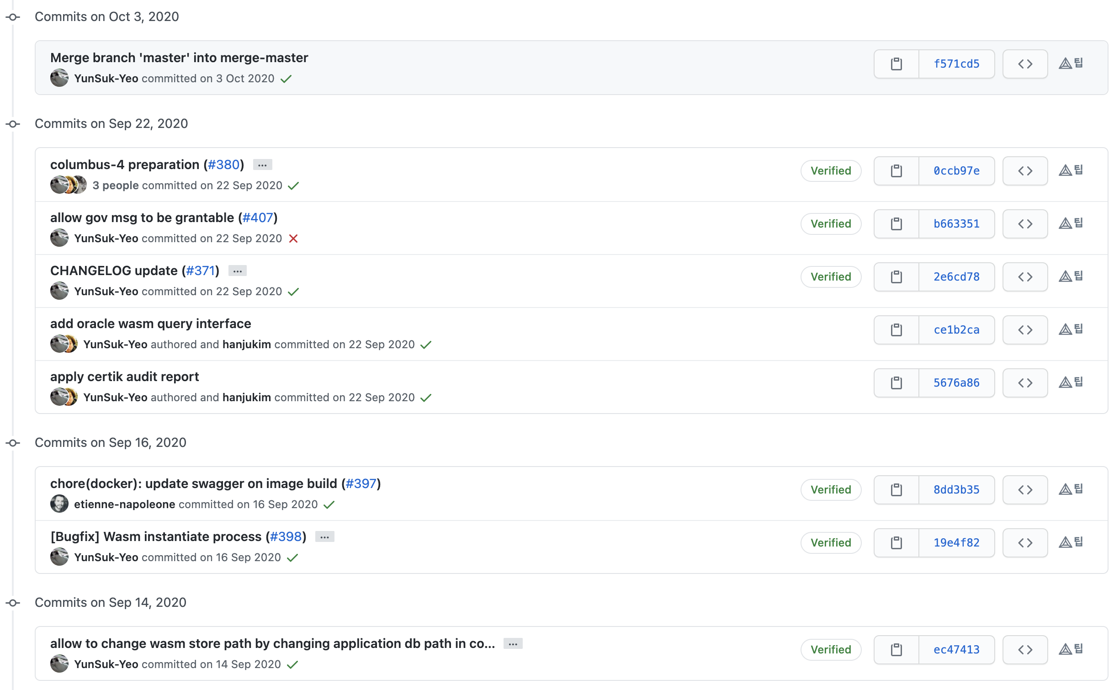Open commit hash ec47413
This screenshot has height=690, width=1114.
coord(956,650)
